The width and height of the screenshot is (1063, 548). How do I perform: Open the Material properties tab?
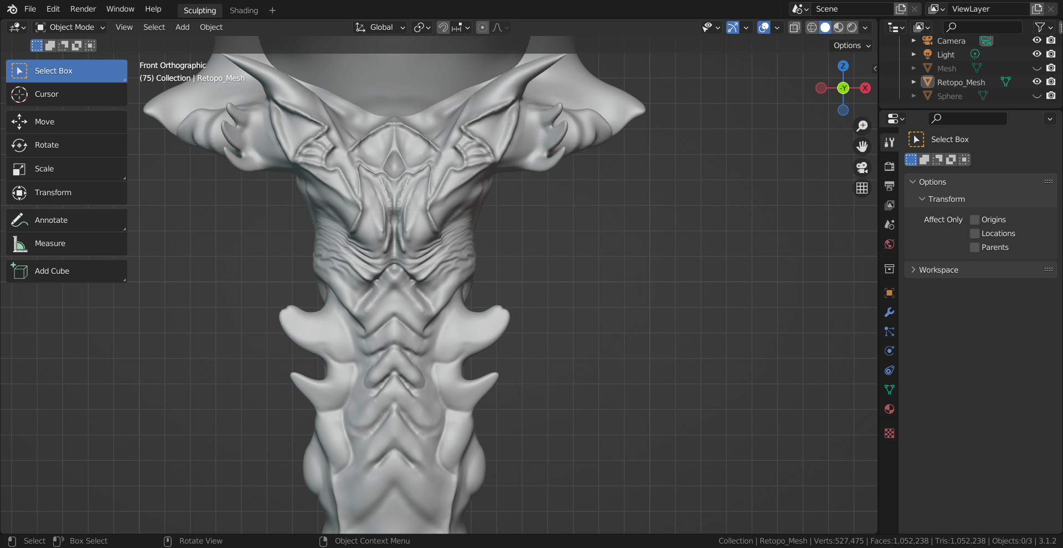889,409
